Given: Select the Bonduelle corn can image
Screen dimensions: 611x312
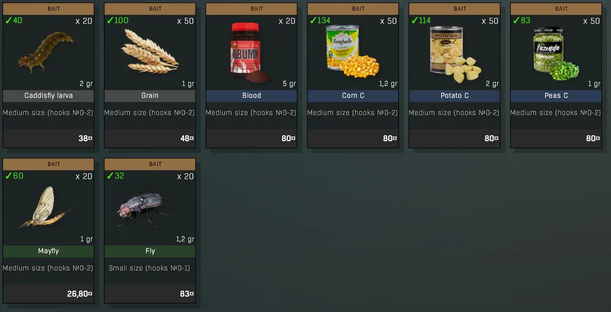Looking at the screenshot, I should pos(352,51).
